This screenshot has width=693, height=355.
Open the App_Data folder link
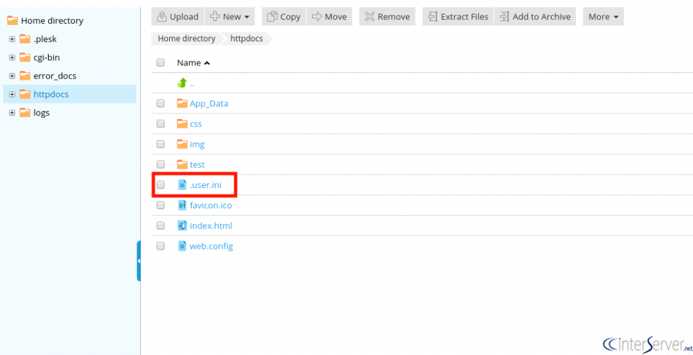pos(209,103)
